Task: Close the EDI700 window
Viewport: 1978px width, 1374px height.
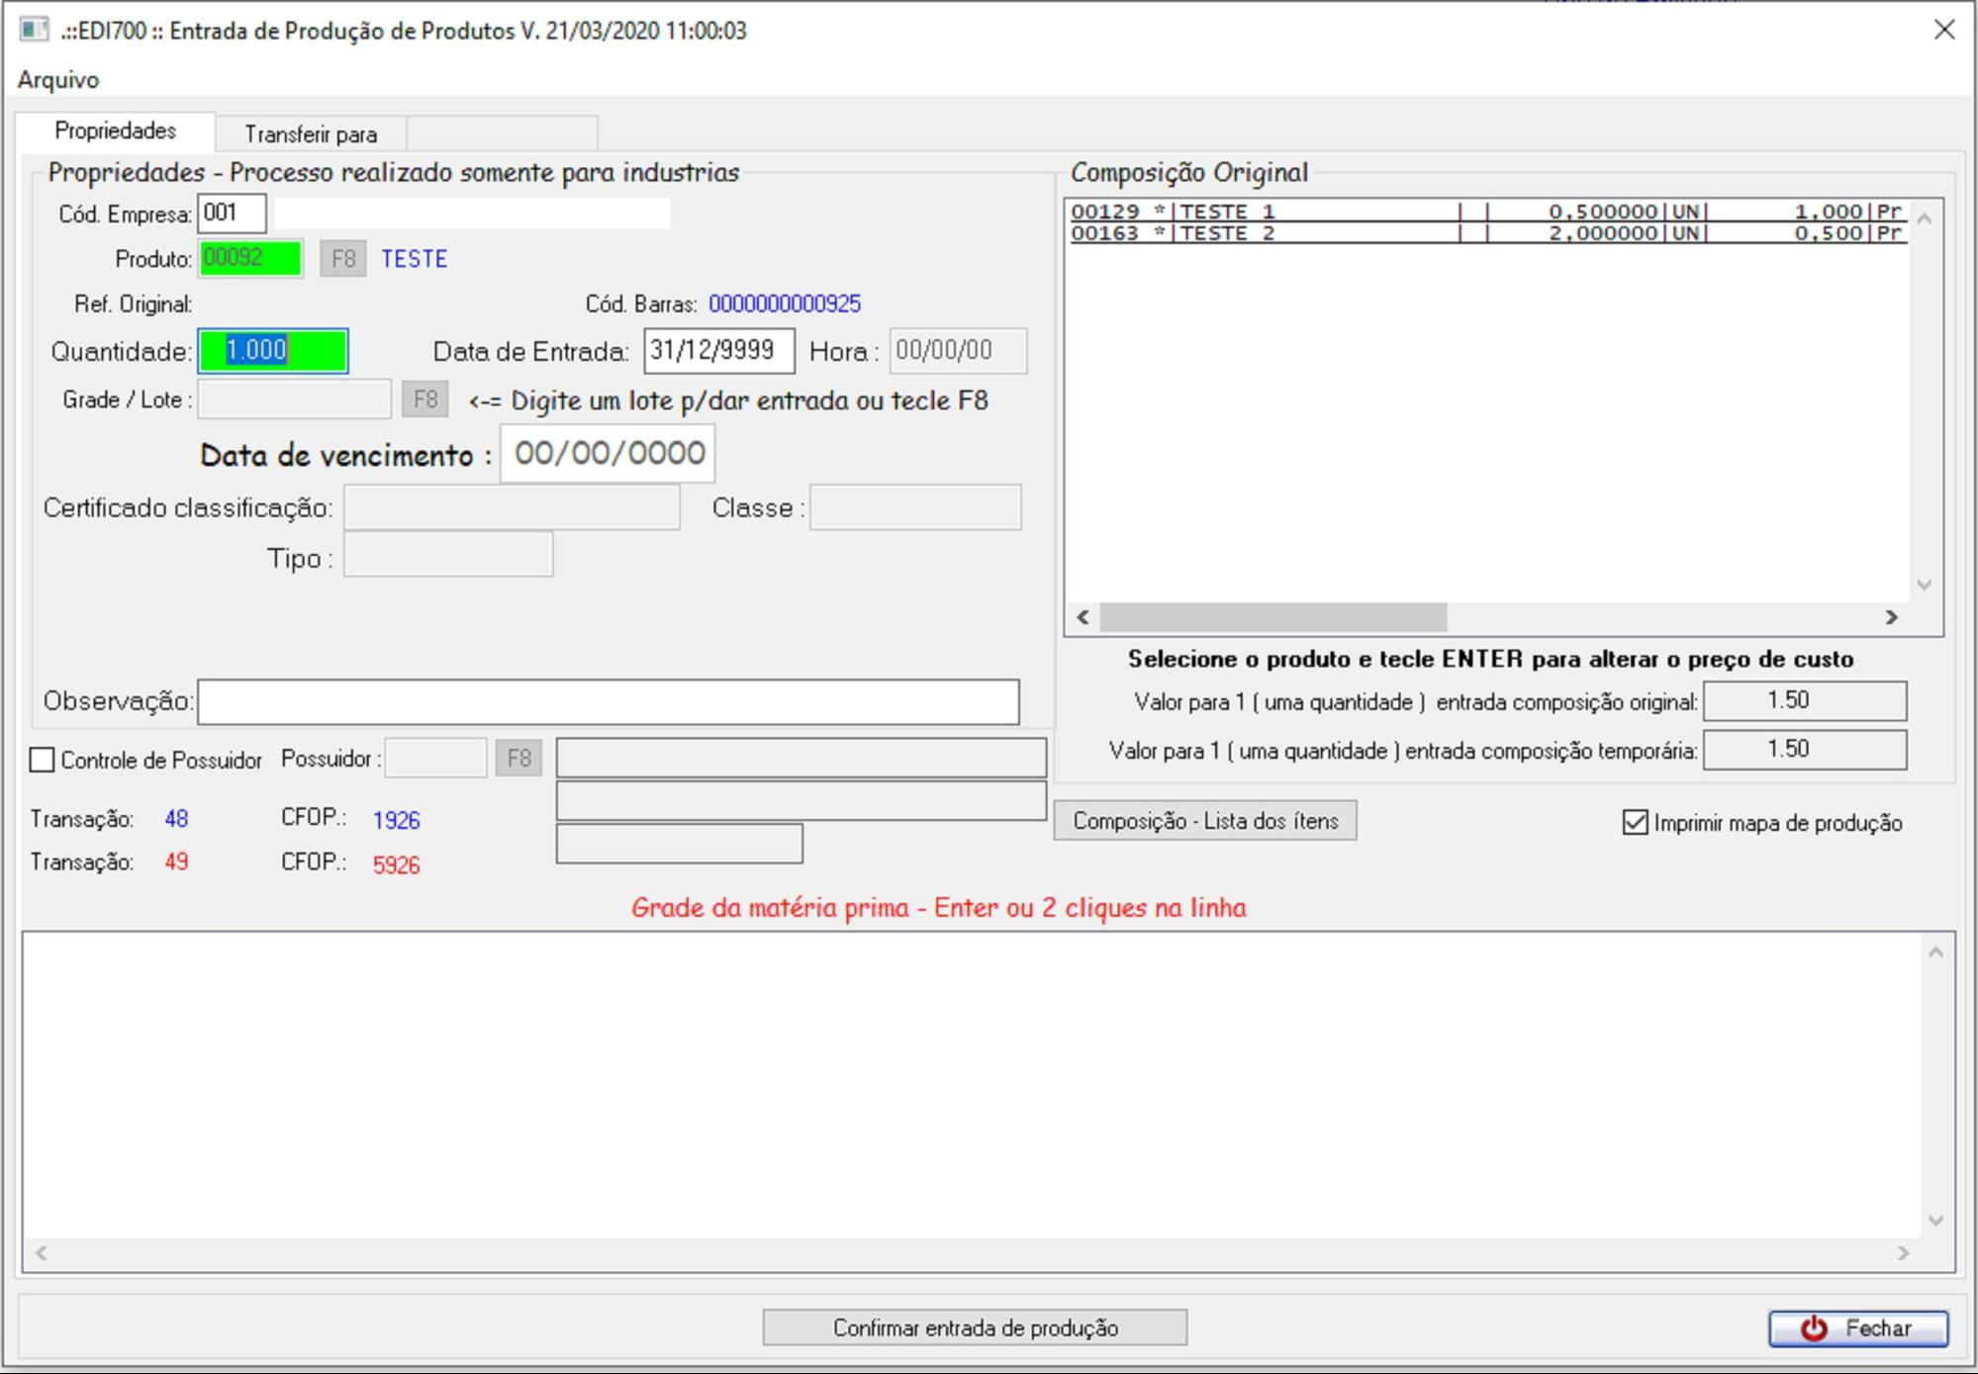Action: pyautogui.click(x=1943, y=30)
